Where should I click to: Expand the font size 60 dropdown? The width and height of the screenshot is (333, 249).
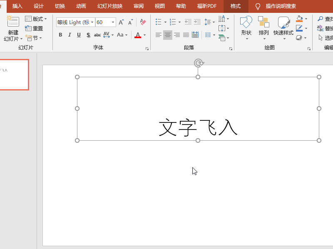pos(113,22)
